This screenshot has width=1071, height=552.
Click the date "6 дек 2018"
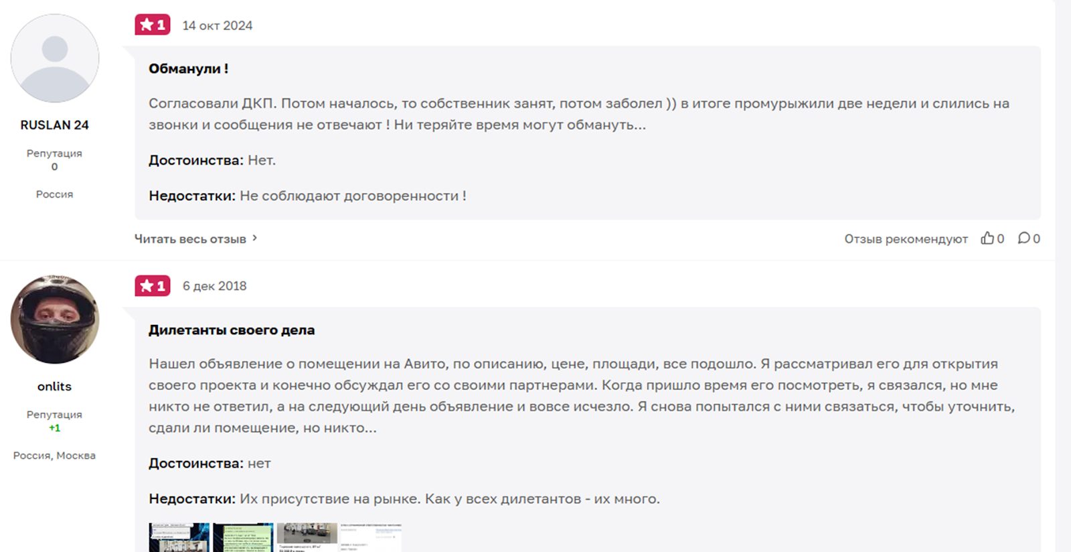tap(215, 286)
